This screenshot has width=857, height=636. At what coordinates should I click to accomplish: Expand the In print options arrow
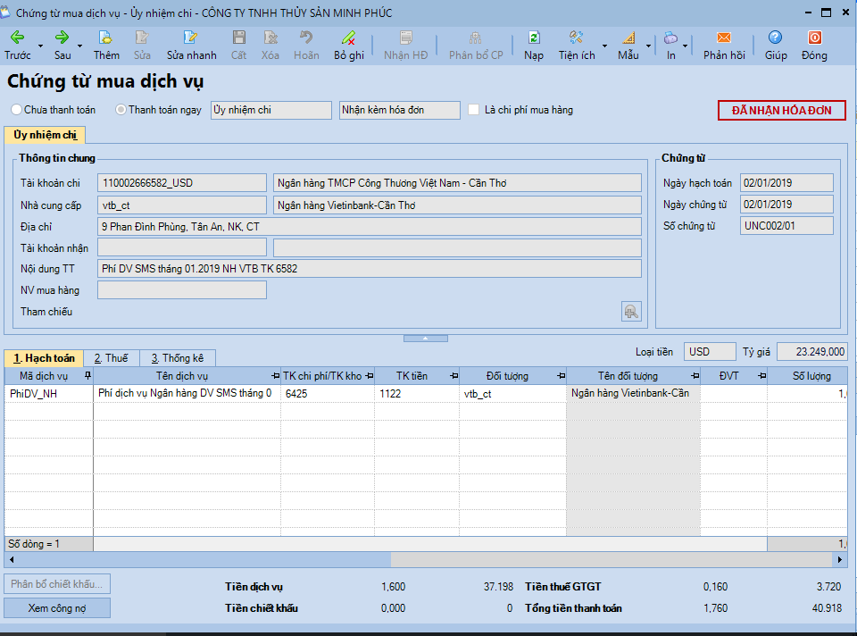pyautogui.click(x=685, y=46)
